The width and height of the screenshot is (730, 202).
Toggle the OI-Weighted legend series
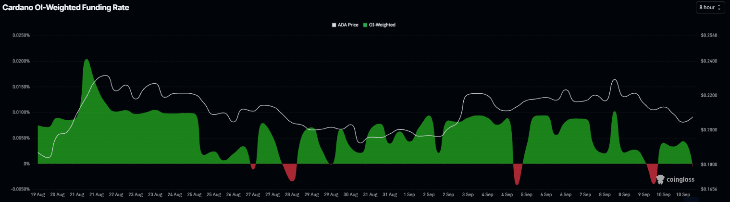click(x=379, y=25)
